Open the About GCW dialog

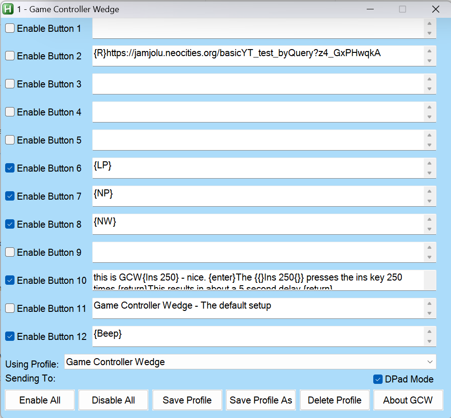[407, 400]
